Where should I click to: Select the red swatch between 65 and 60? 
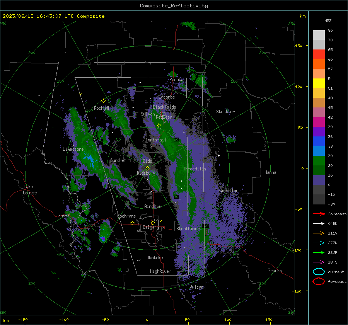point(319,54)
